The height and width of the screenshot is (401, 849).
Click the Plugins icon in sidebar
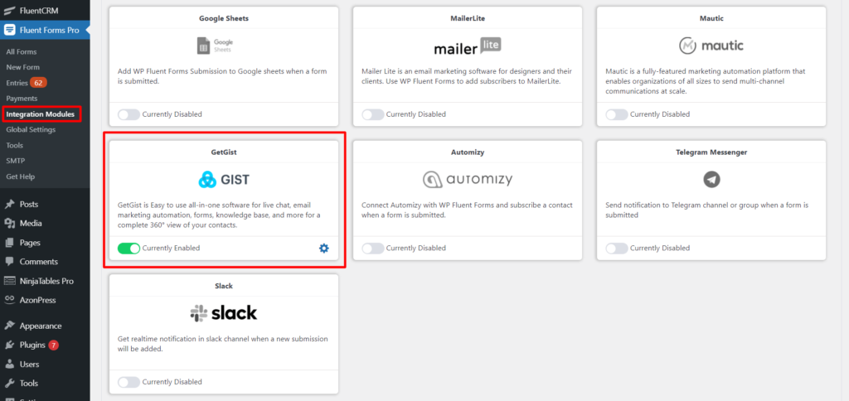click(9, 345)
